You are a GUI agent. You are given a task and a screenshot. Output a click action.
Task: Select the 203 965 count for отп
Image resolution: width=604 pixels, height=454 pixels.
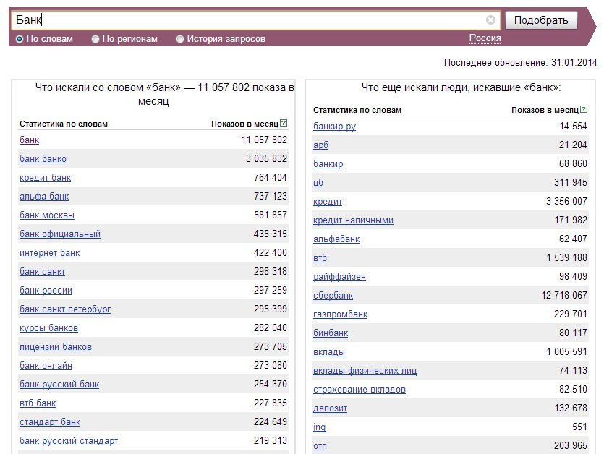[x=571, y=445]
